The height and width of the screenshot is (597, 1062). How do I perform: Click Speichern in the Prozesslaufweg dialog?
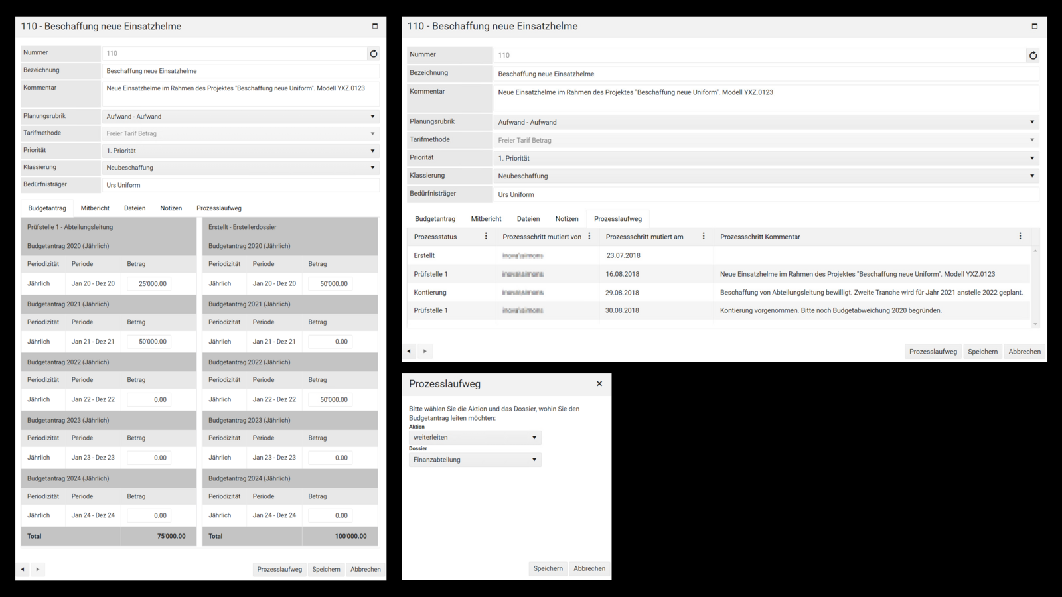(548, 568)
